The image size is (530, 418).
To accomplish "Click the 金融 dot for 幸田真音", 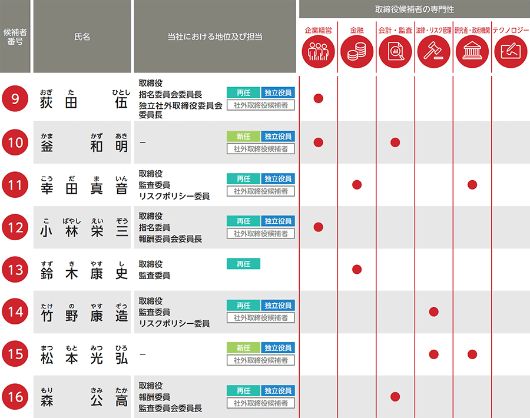I will [357, 185].
